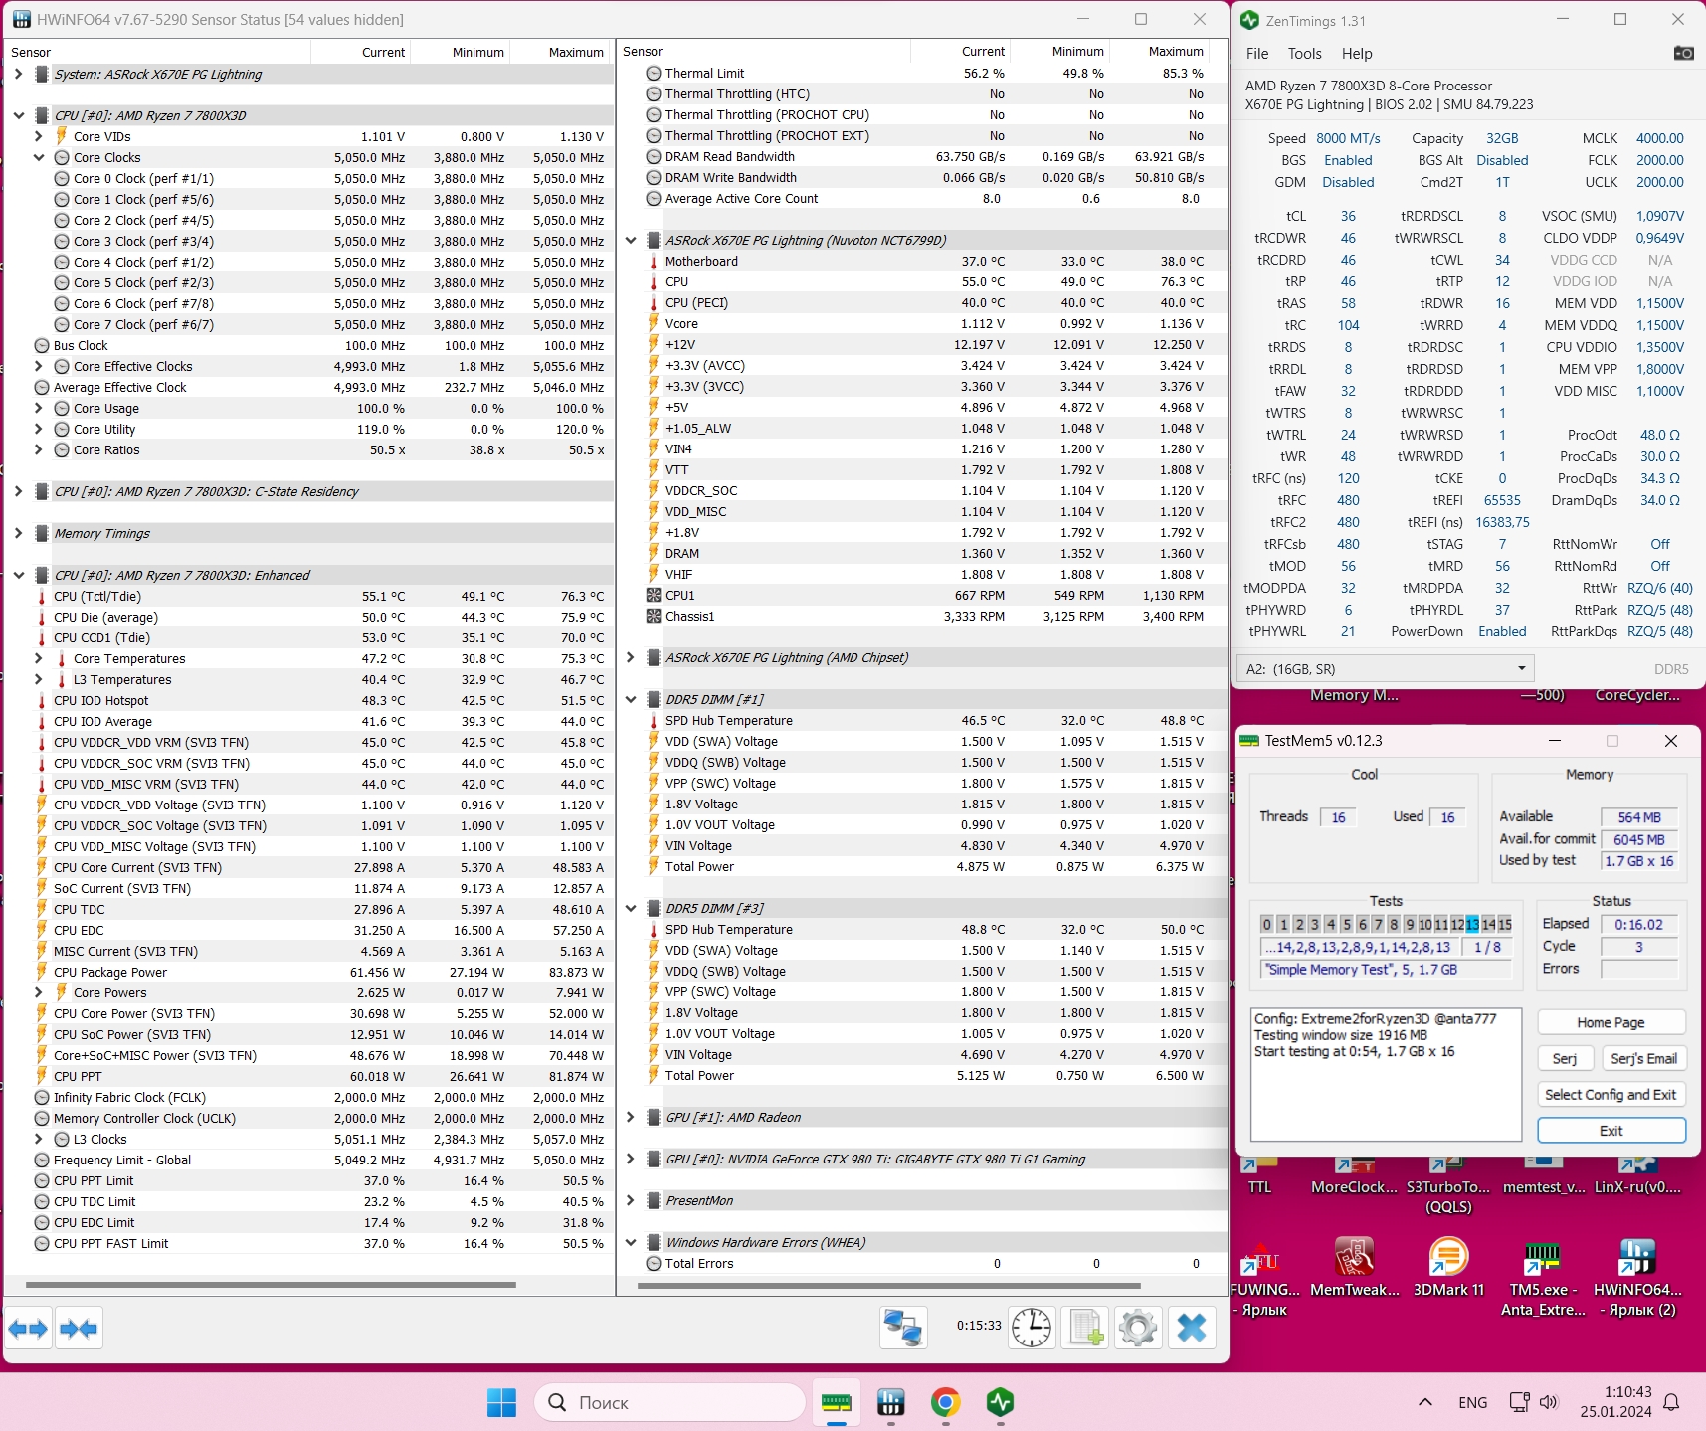
Task: Click the expand columns arrows icon in HWiNFO
Action: click(28, 1328)
